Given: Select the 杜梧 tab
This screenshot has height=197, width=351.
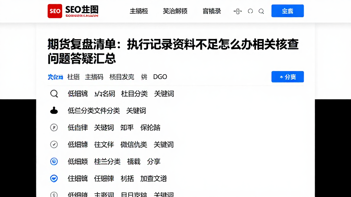Looking at the screenshot, I should pyautogui.click(x=73, y=77).
